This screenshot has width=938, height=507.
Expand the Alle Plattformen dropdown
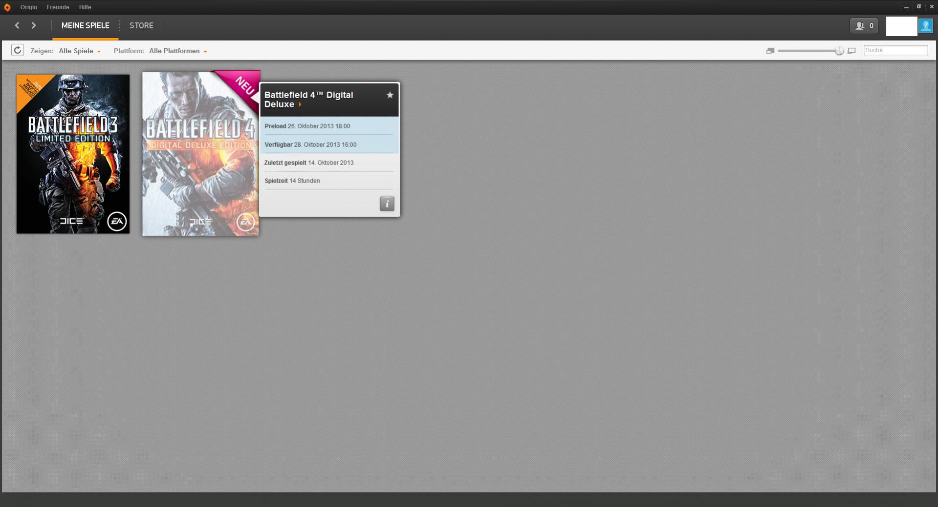pos(178,51)
